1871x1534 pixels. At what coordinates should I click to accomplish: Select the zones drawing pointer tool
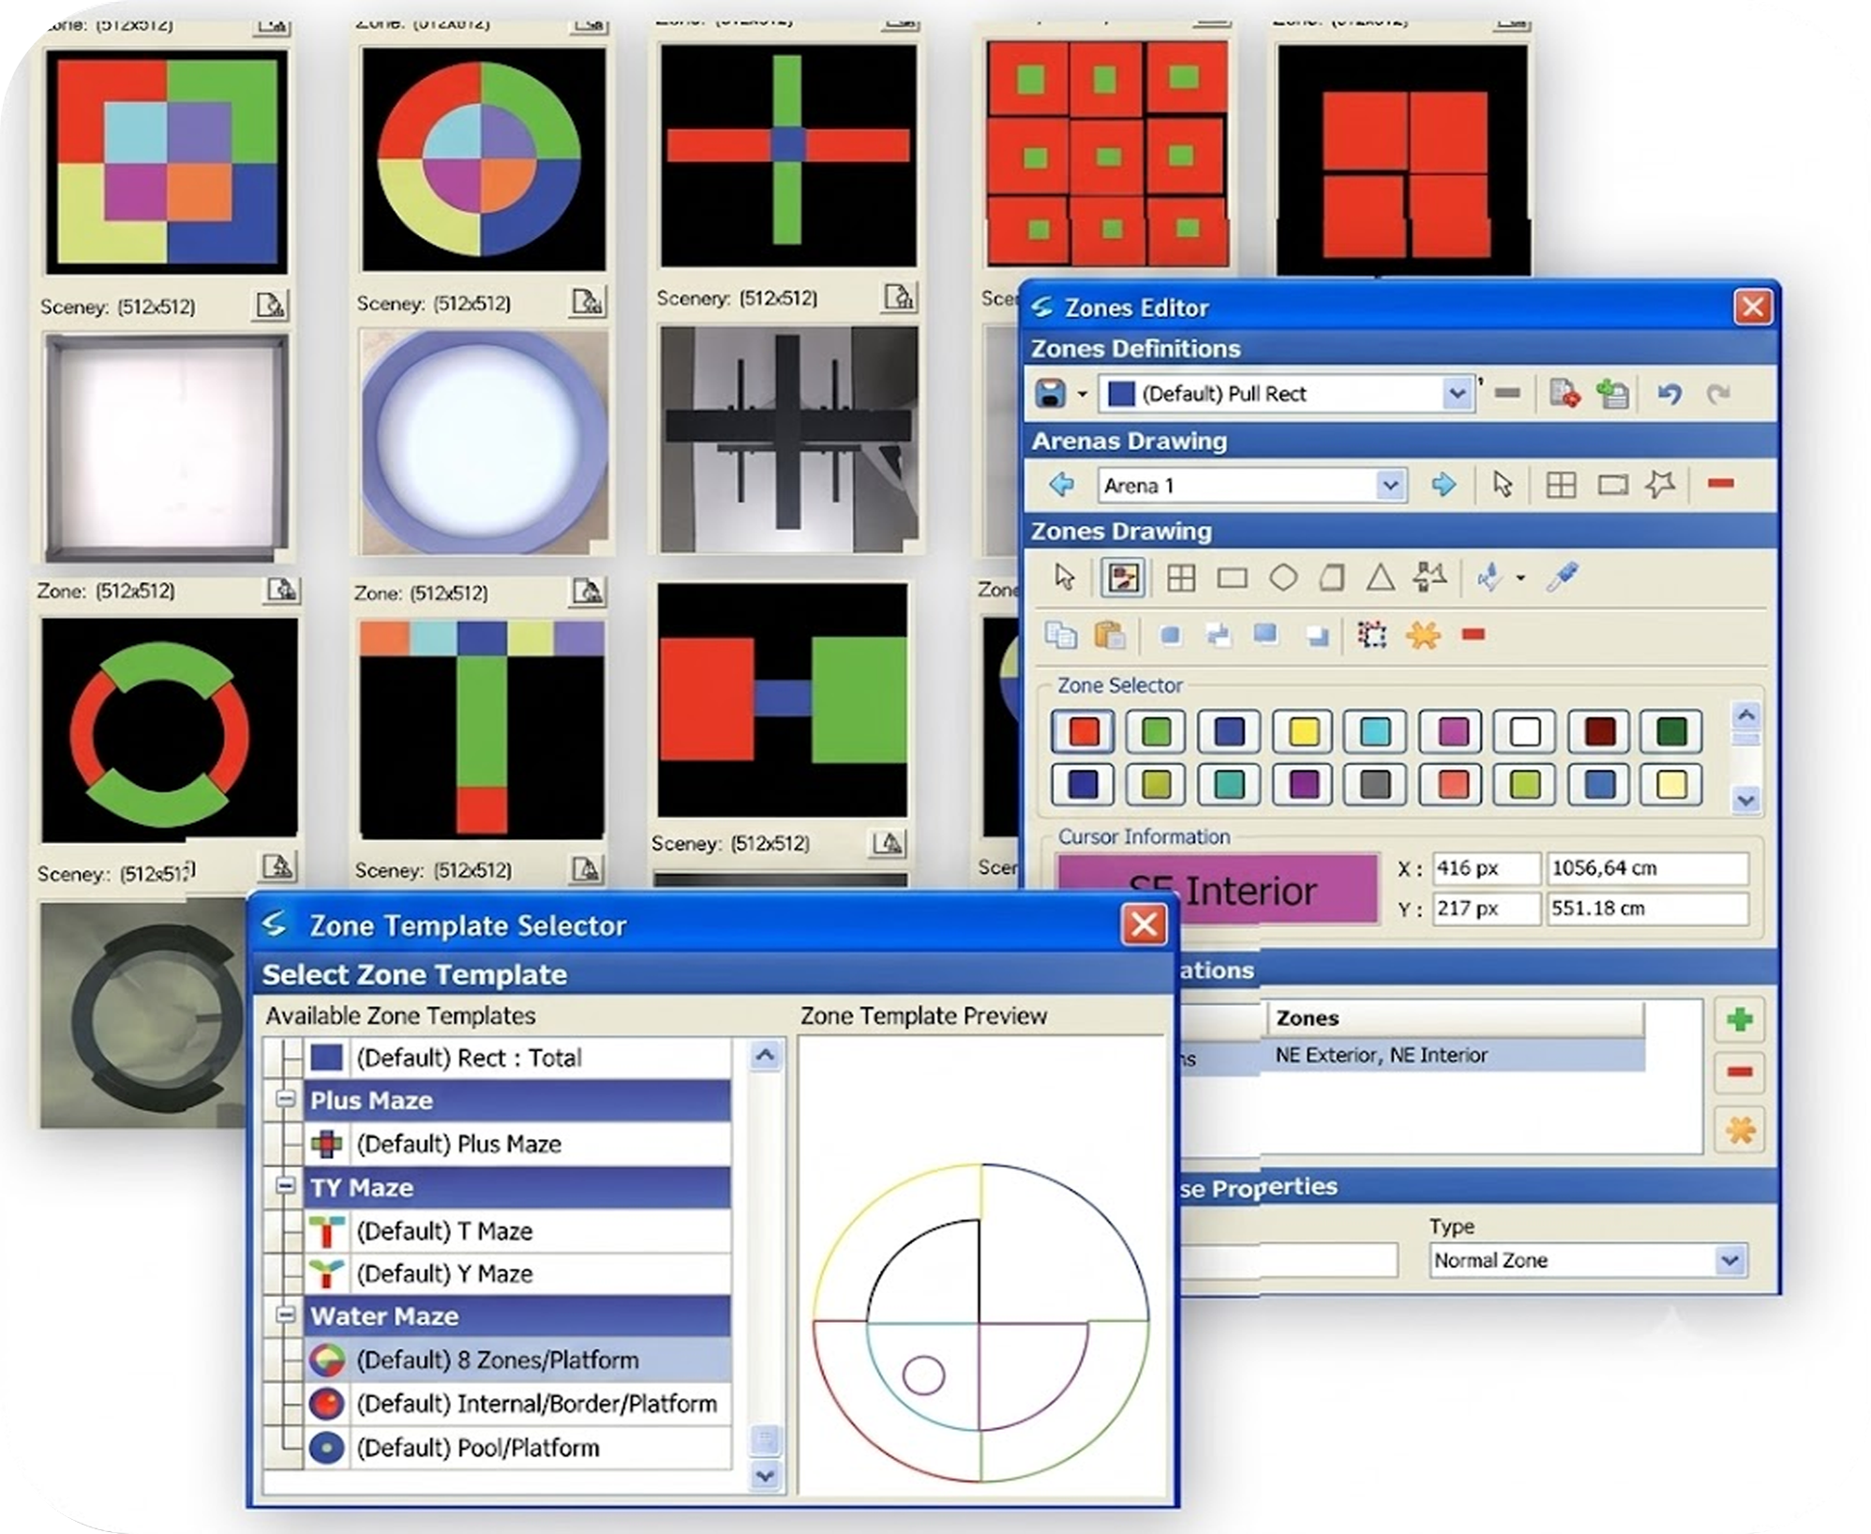(1064, 577)
